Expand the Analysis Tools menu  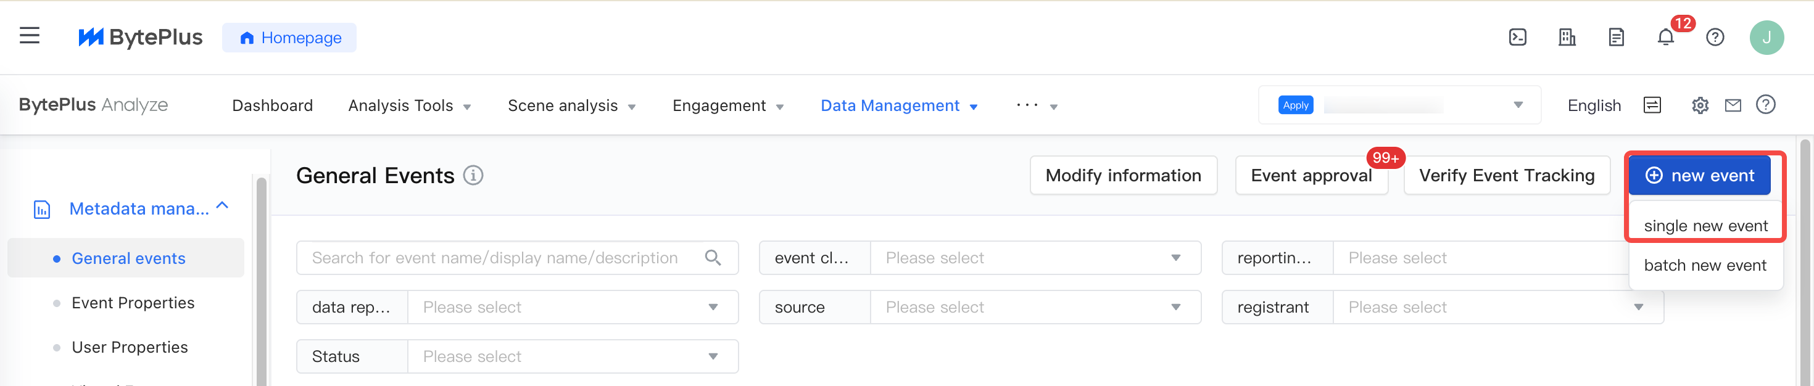tap(410, 105)
